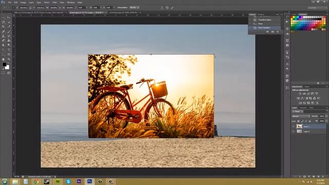Open the Info panel icon
329x185 pixels.
click(287, 45)
